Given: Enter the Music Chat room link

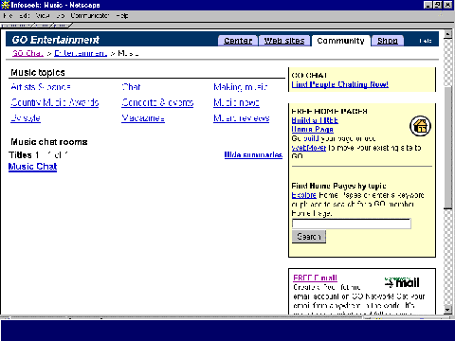Looking at the screenshot, I should (x=32, y=167).
